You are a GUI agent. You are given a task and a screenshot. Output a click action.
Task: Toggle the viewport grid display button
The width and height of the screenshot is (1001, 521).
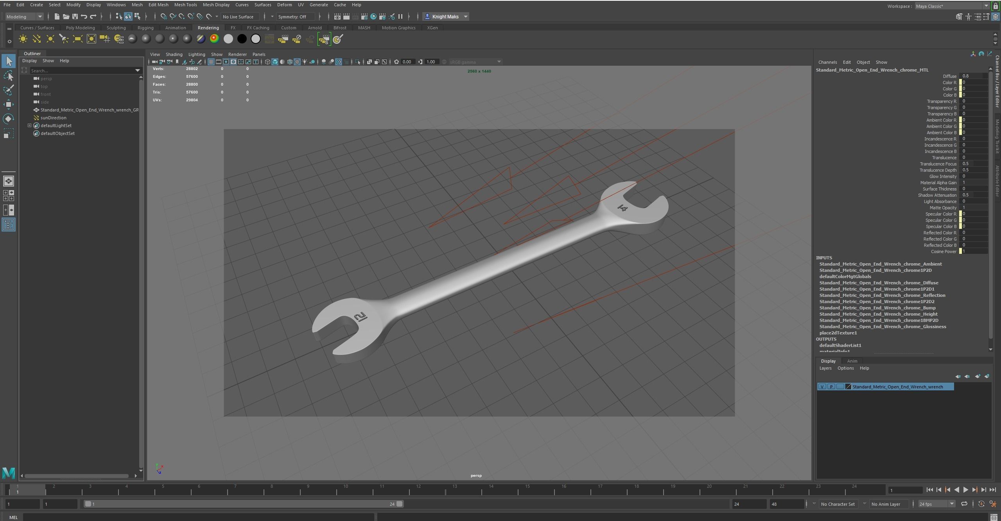[211, 62]
